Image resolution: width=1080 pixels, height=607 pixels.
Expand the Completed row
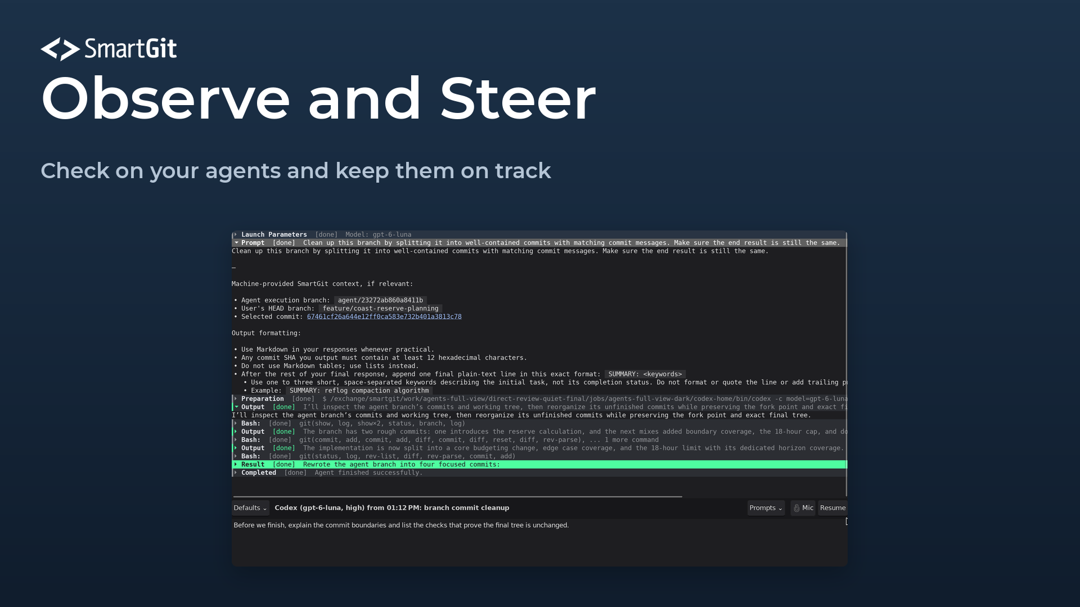[236, 473]
